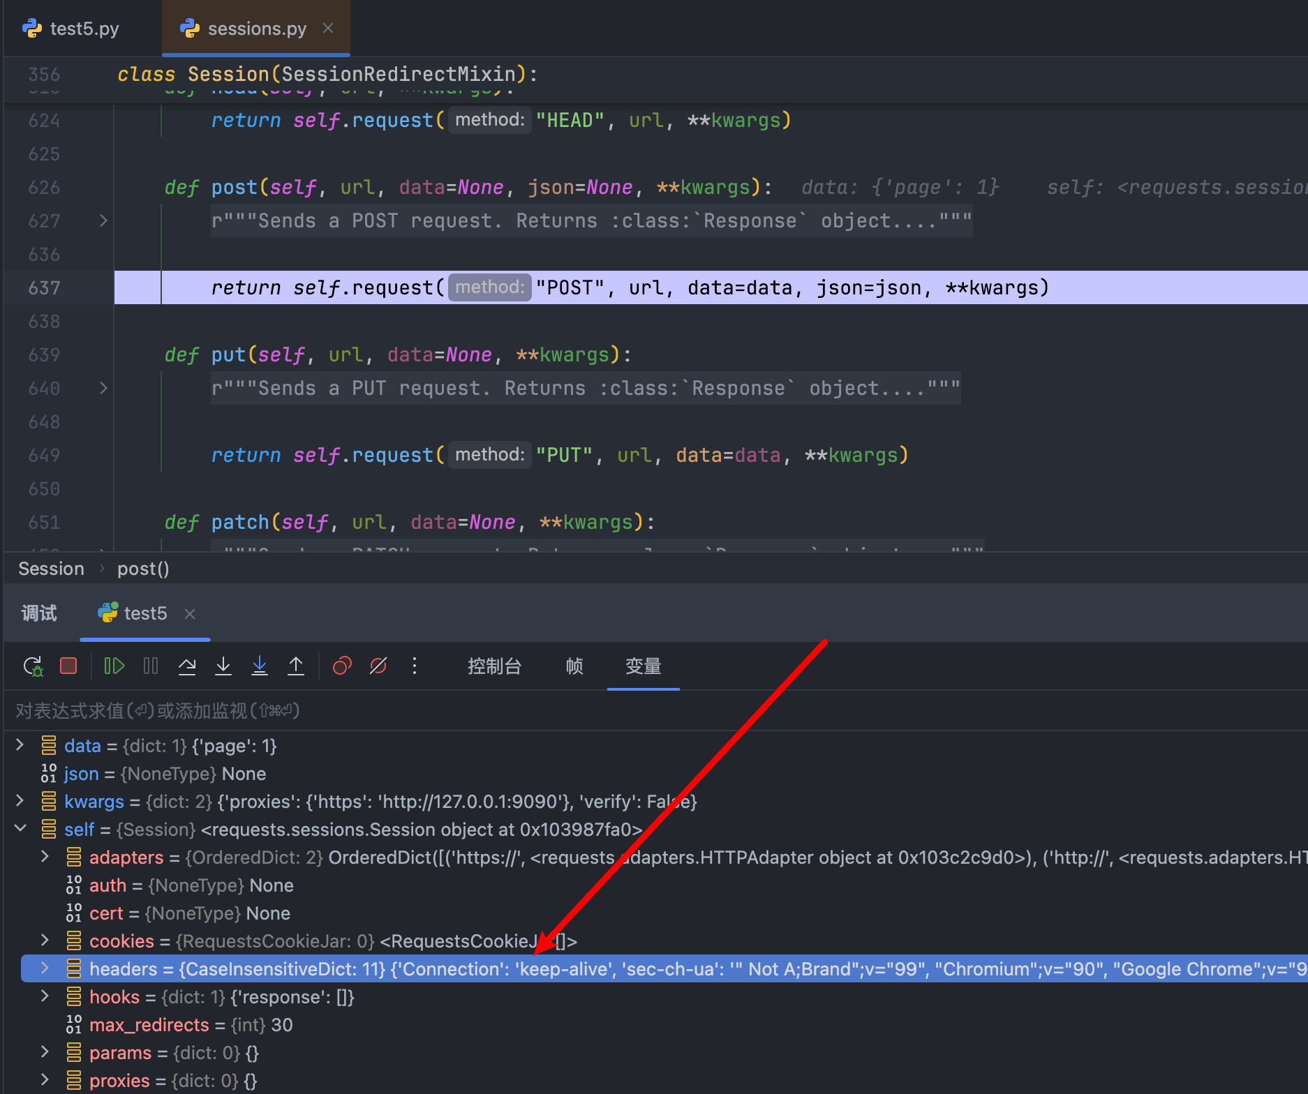The image size is (1308, 1094).
Task: Click the Session breadcrumb
Action: click(51, 569)
